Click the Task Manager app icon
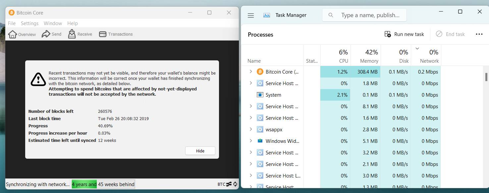This screenshot has height=193, width=489. (267, 15)
